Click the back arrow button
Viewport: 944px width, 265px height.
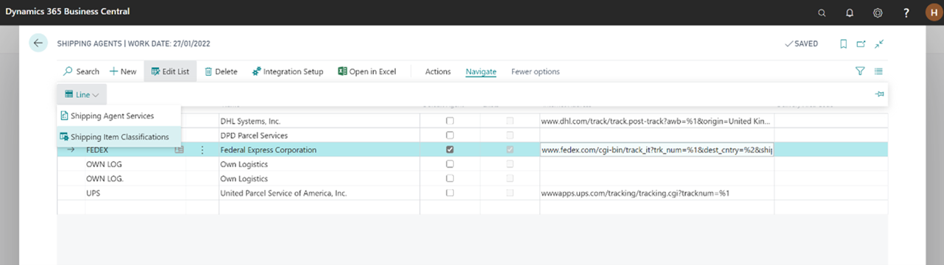click(38, 43)
